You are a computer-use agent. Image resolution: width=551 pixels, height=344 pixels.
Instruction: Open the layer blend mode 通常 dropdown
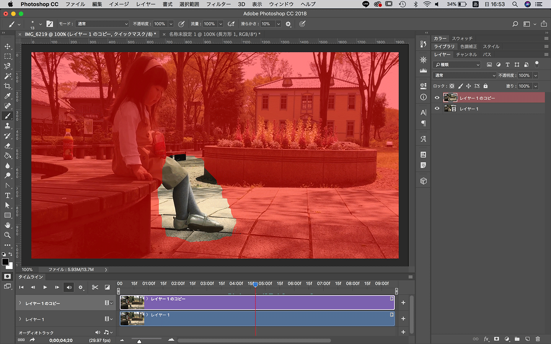point(465,75)
